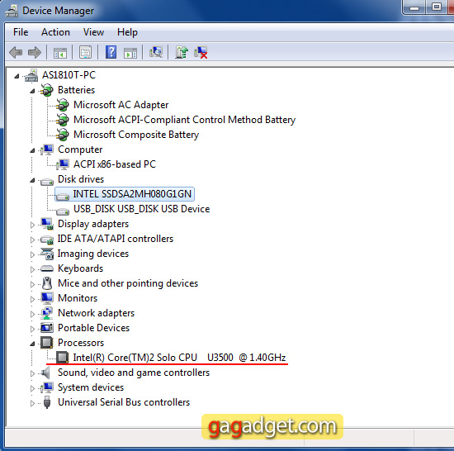Collapse the Computer tree node
The image size is (454, 451).
point(32,150)
